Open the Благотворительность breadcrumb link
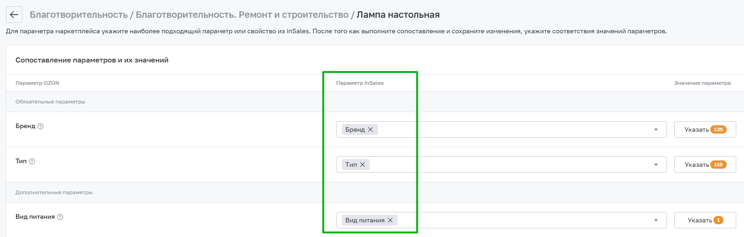Viewport: 744px width, 237px height. coord(79,15)
